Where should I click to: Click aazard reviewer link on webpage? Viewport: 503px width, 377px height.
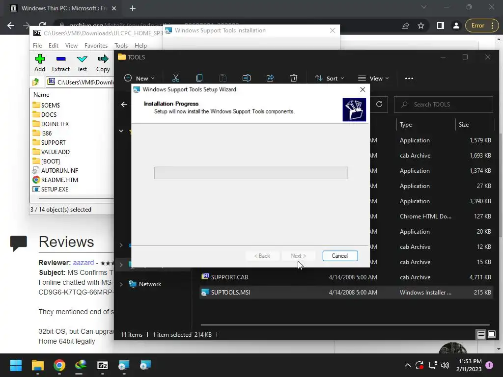tap(84, 263)
